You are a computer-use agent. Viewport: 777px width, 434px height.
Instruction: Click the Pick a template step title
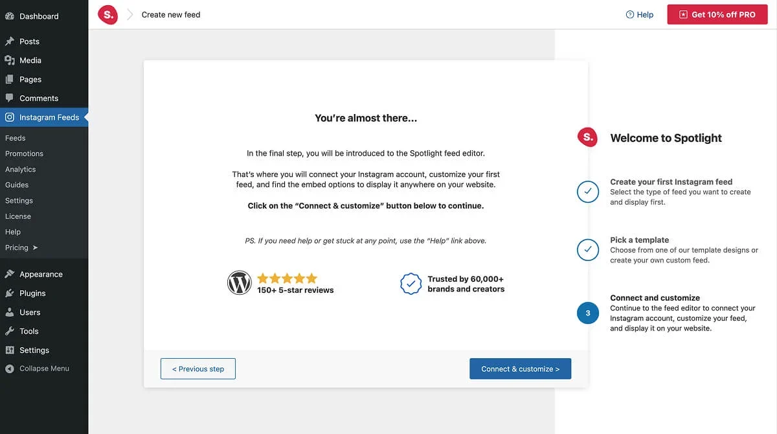click(640, 240)
